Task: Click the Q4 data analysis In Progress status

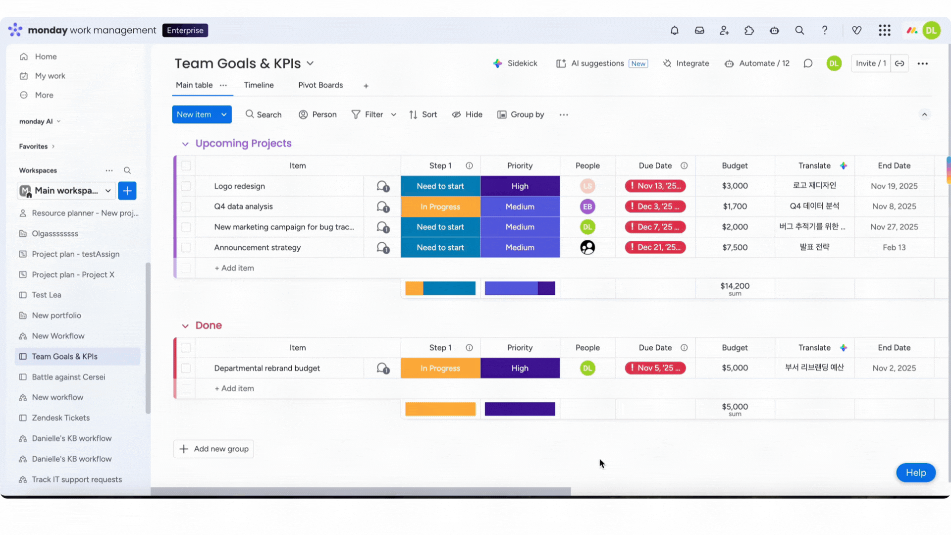Action: [440, 207]
